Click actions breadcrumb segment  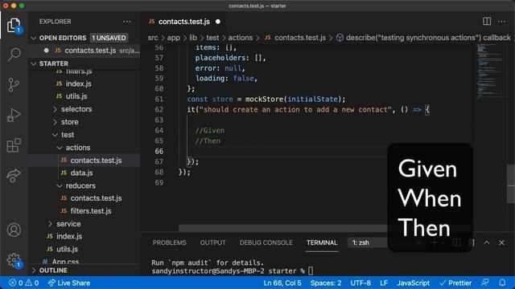pos(241,38)
